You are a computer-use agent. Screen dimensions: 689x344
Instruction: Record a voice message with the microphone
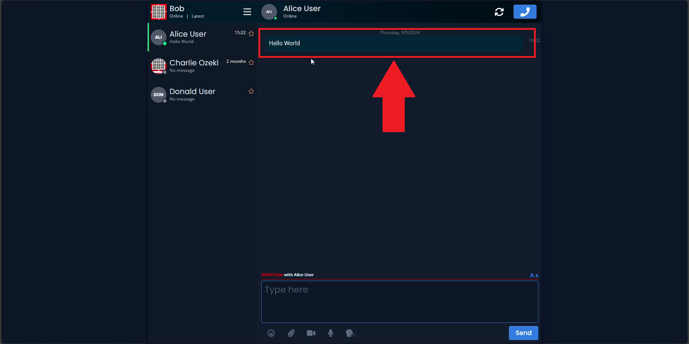pyautogui.click(x=331, y=333)
